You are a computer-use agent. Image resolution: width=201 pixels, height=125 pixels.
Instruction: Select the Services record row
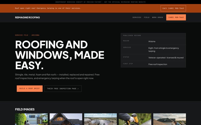[153, 49]
